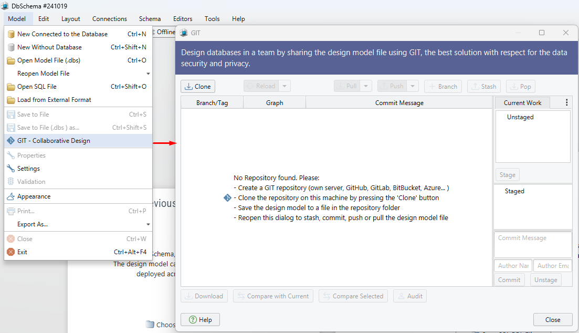Click the Audit button
The height and width of the screenshot is (333, 579).
pyautogui.click(x=410, y=296)
